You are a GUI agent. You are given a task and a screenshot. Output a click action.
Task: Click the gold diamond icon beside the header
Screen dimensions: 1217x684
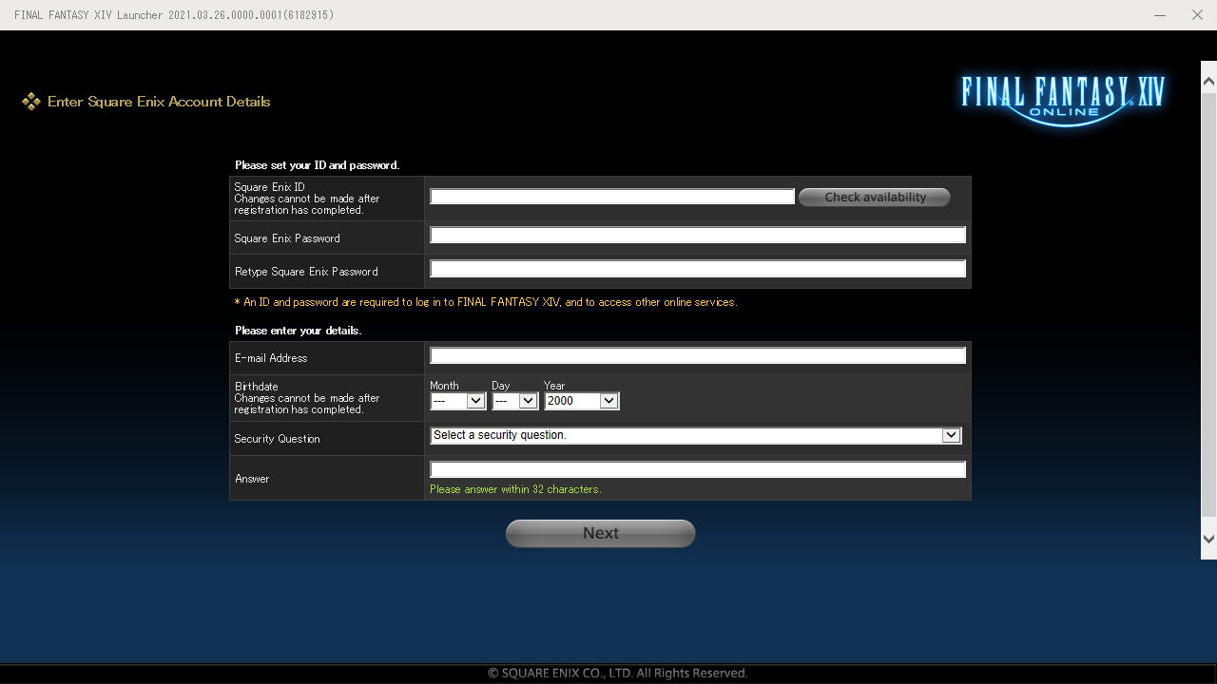pyautogui.click(x=31, y=101)
